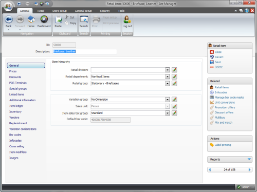Open the POS Terminals section

point(18,83)
